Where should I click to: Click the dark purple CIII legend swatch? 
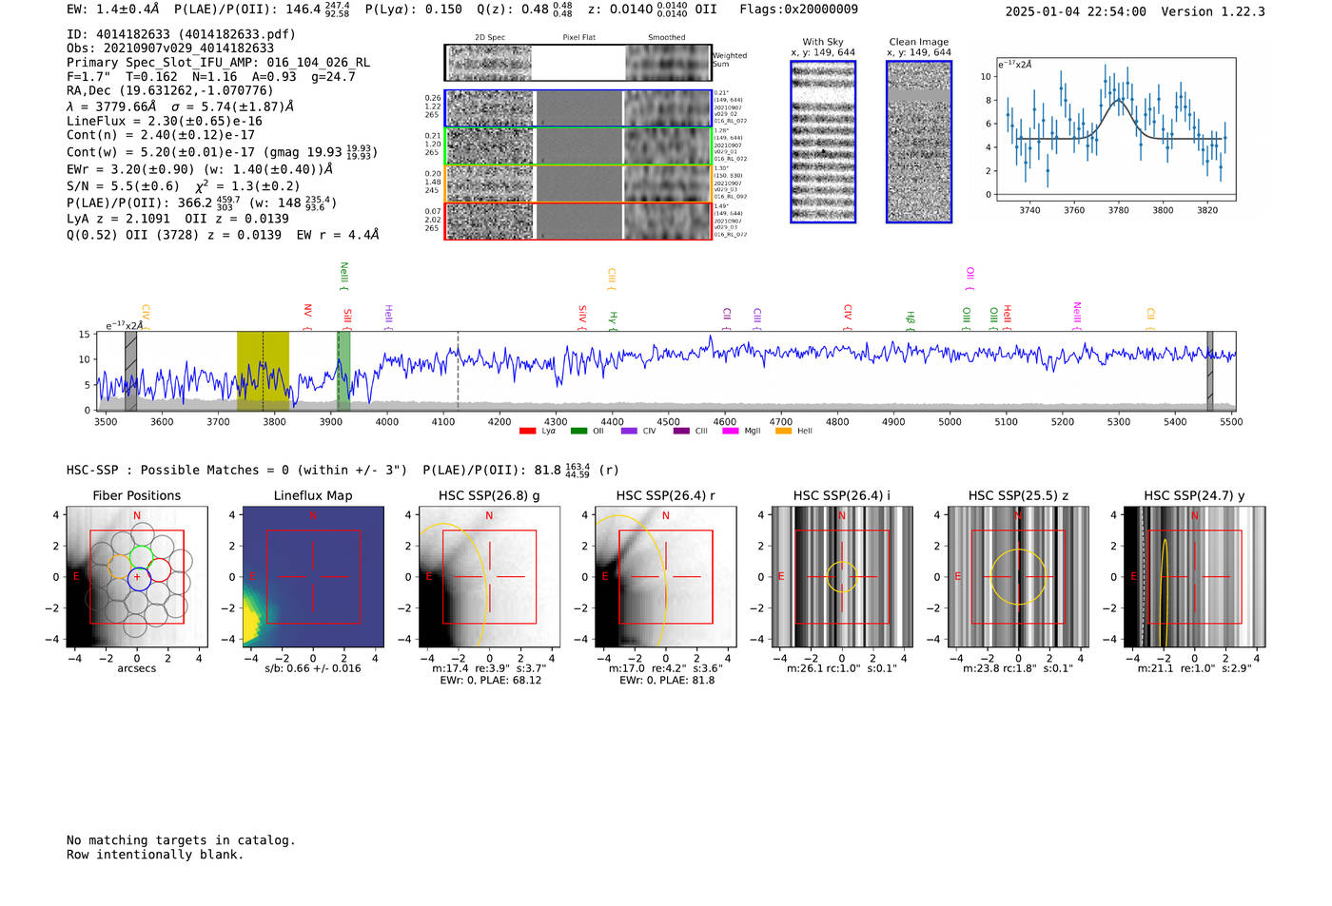click(x=681, y=431)
